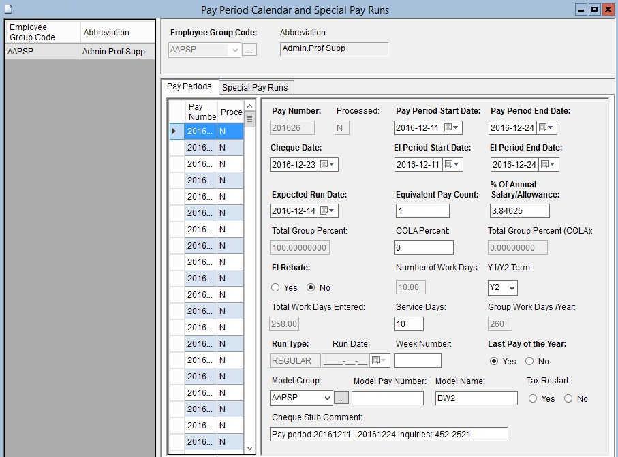The image size is (618, 457).
Task: Switch to Special Pay Runs tab
Action: [256, 88]
